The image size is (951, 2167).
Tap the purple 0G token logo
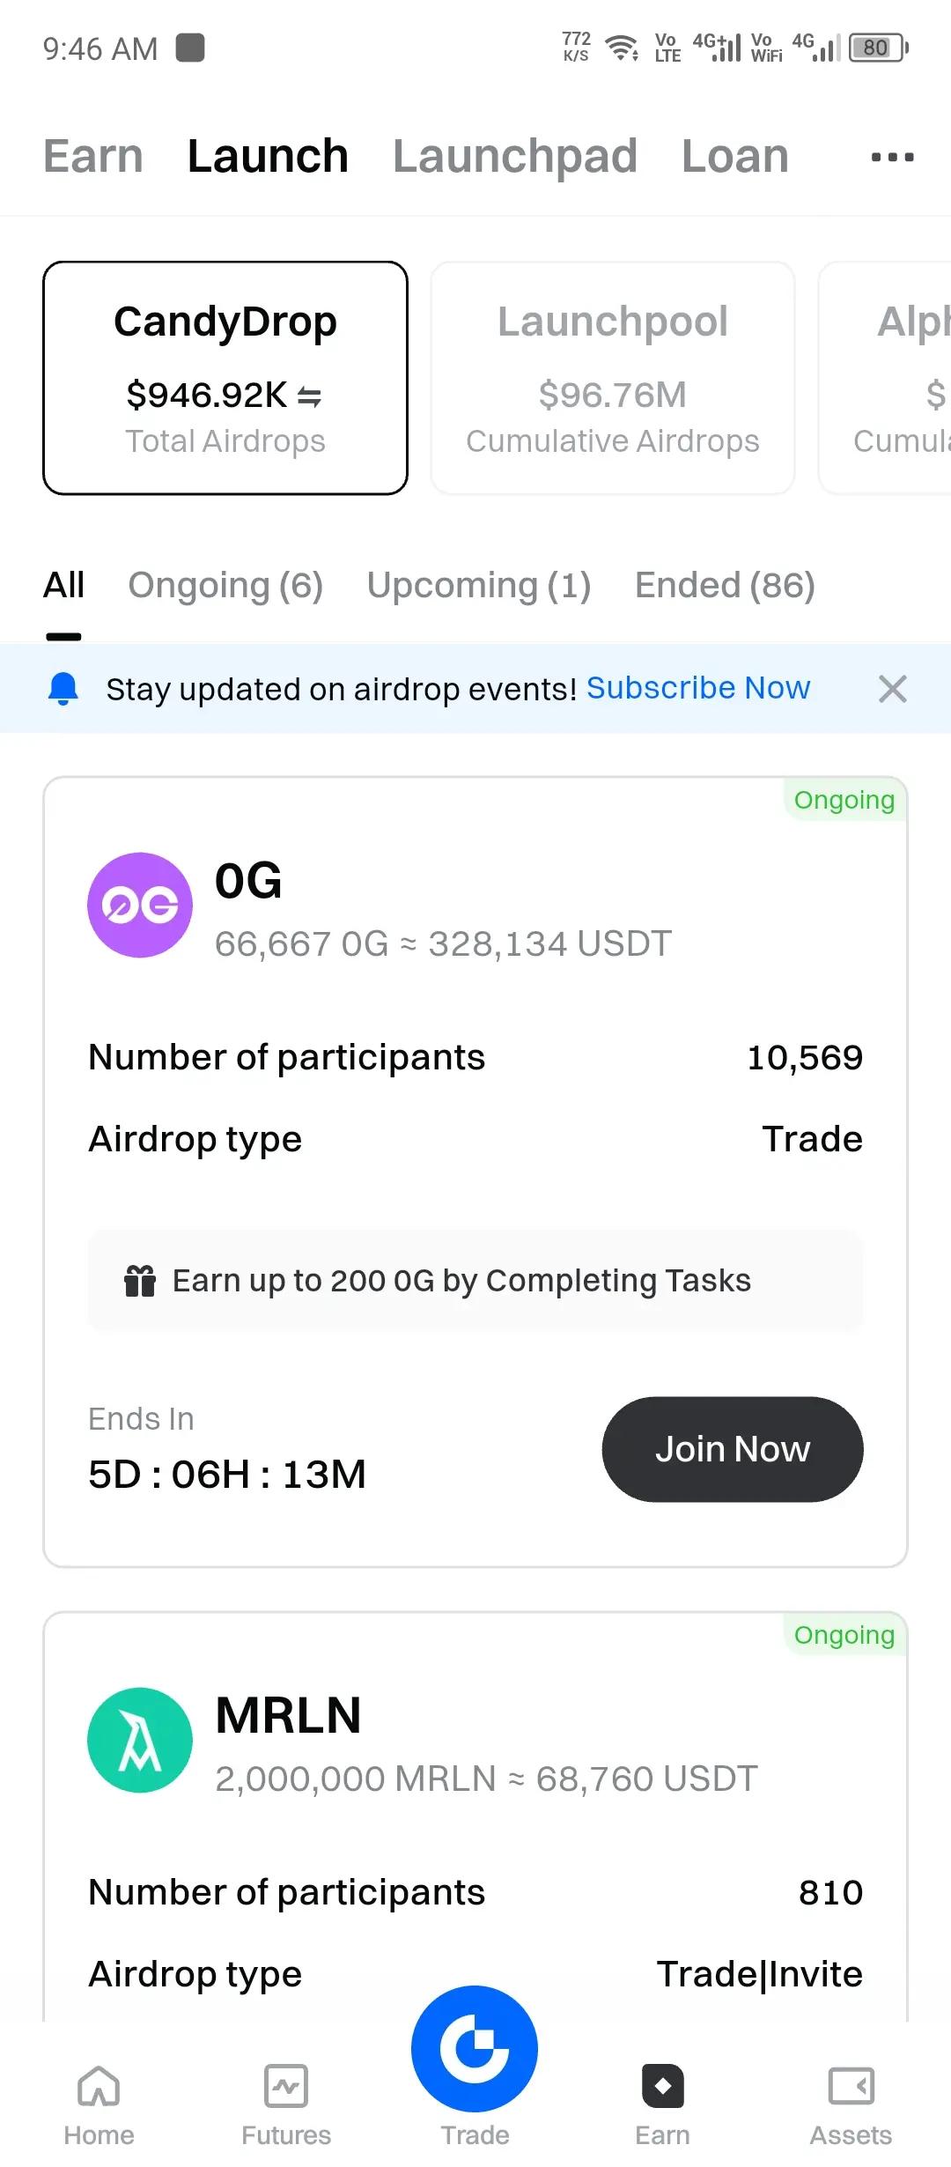coord(140,905)
